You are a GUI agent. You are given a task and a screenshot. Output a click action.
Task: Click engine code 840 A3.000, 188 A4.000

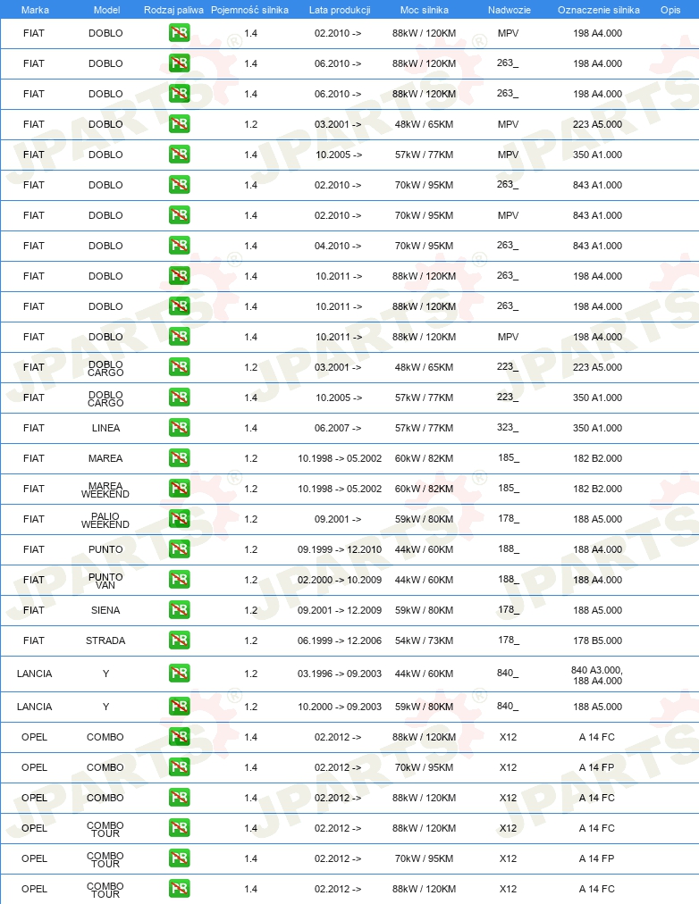[597, 675]
